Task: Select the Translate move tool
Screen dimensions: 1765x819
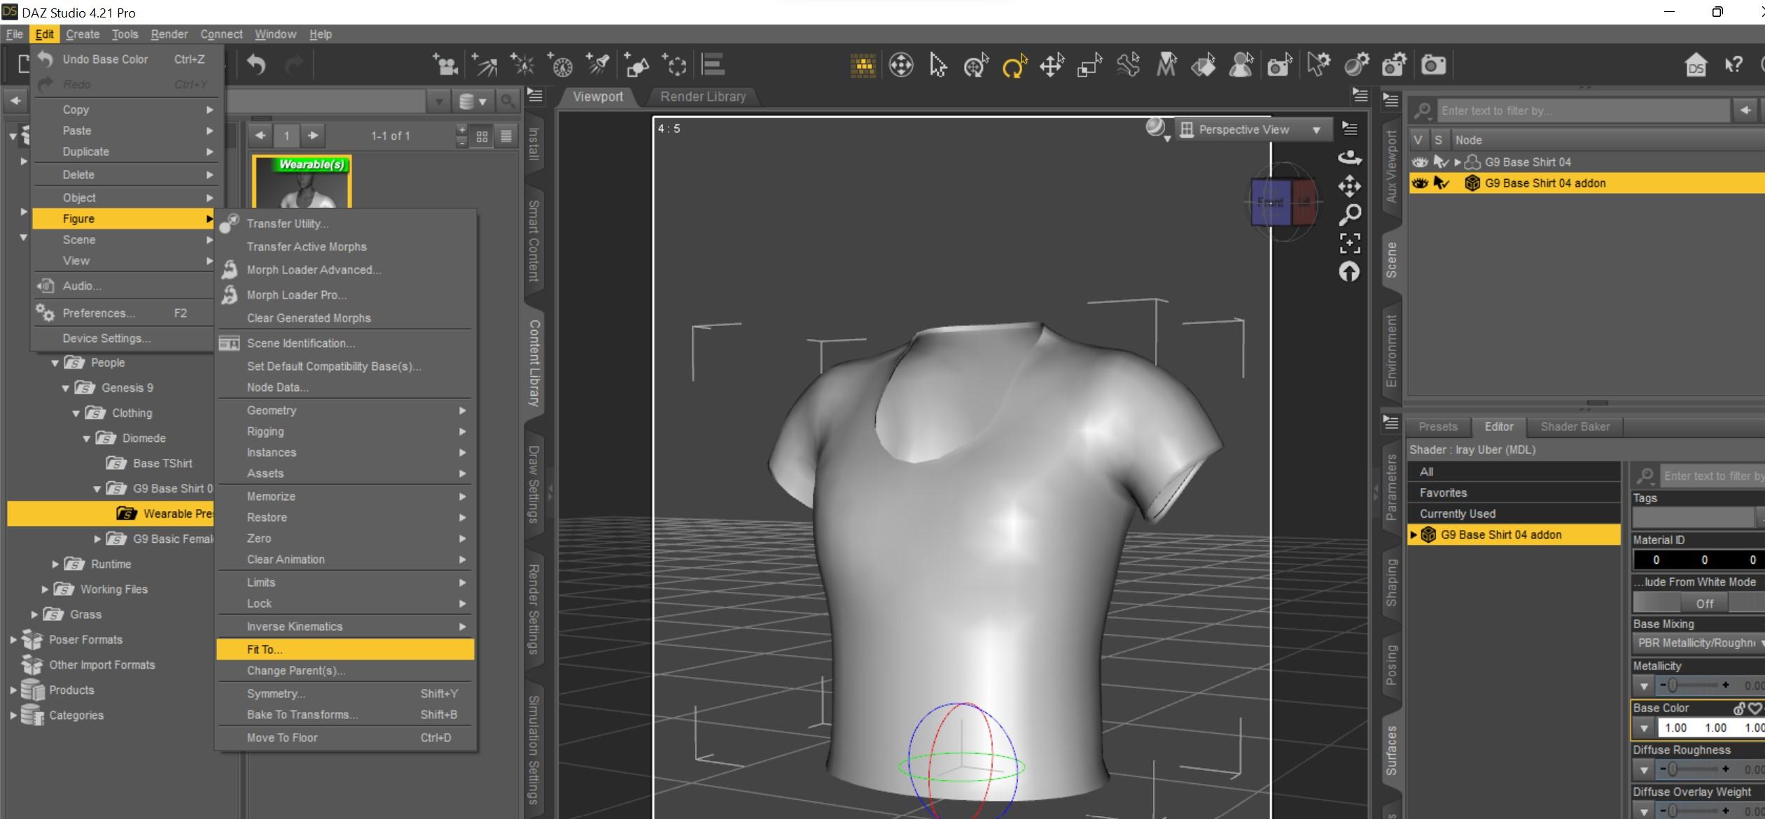Action: tap(1052, 66)
